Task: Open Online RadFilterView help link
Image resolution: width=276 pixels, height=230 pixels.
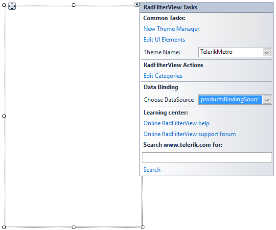Action: (176, 123)
